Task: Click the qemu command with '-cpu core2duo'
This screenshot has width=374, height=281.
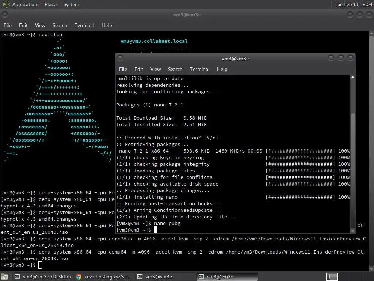Action: (x=183, y=242)
